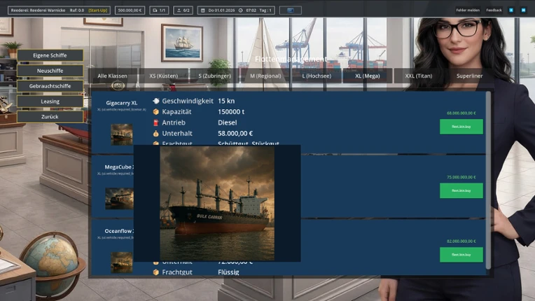Click the Oceanflow ship thumbnail
The image size is (535, 301).
[x=121, y=262]
